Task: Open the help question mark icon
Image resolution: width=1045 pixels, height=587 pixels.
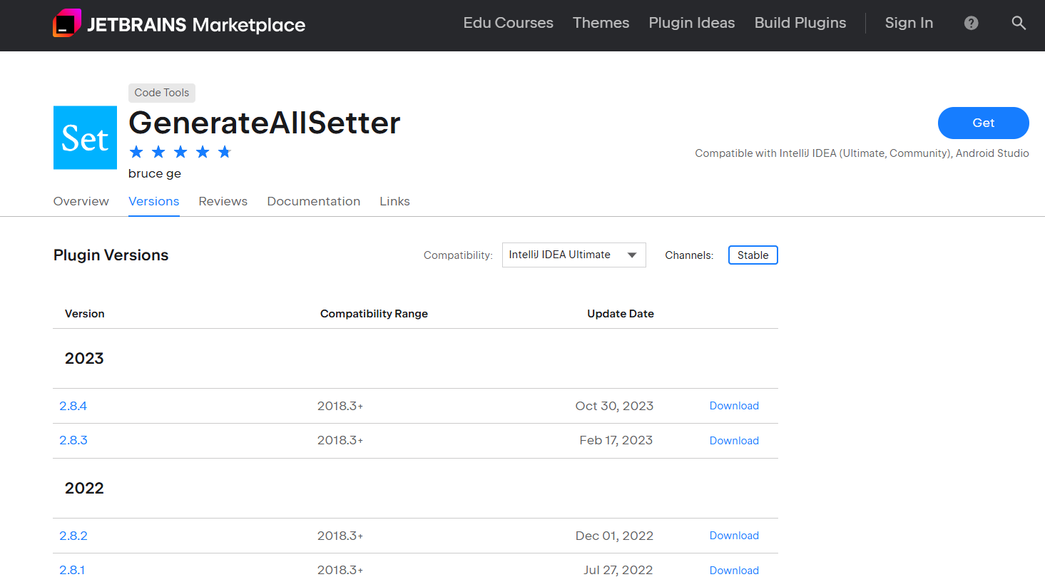Action: click(971, 23)
